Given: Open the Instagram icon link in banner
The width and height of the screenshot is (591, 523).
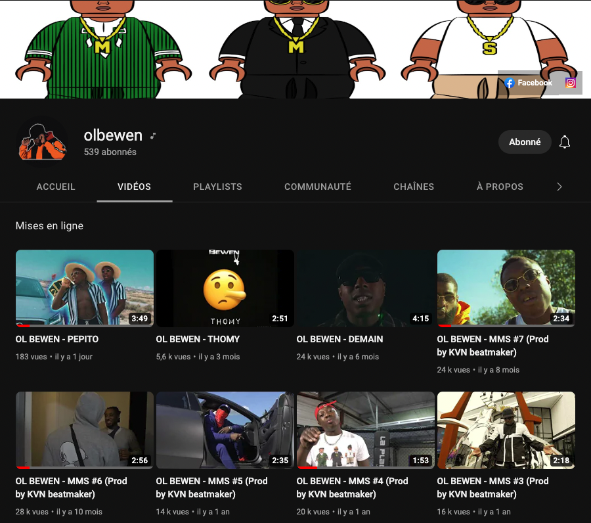Looking at the screenshot, I should coord(571,83).
